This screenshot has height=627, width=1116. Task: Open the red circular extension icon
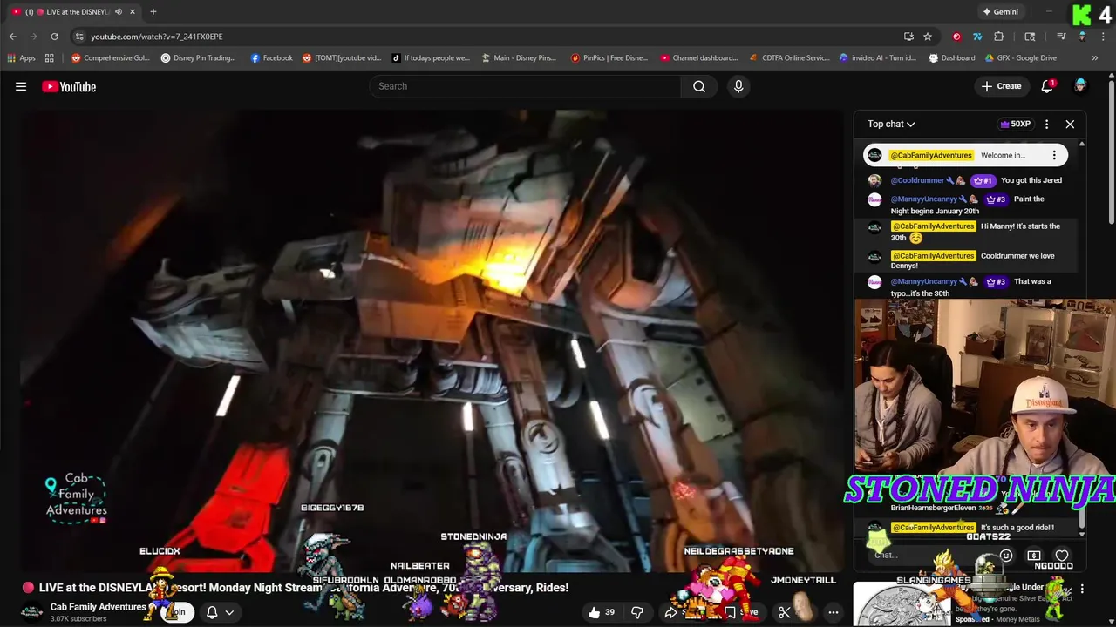[956, 37]
